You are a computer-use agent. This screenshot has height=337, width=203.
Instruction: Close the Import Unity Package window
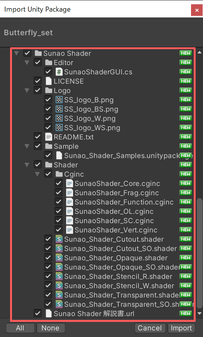196,10
